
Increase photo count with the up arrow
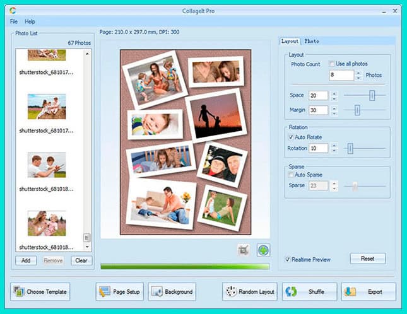click(358, 73)
